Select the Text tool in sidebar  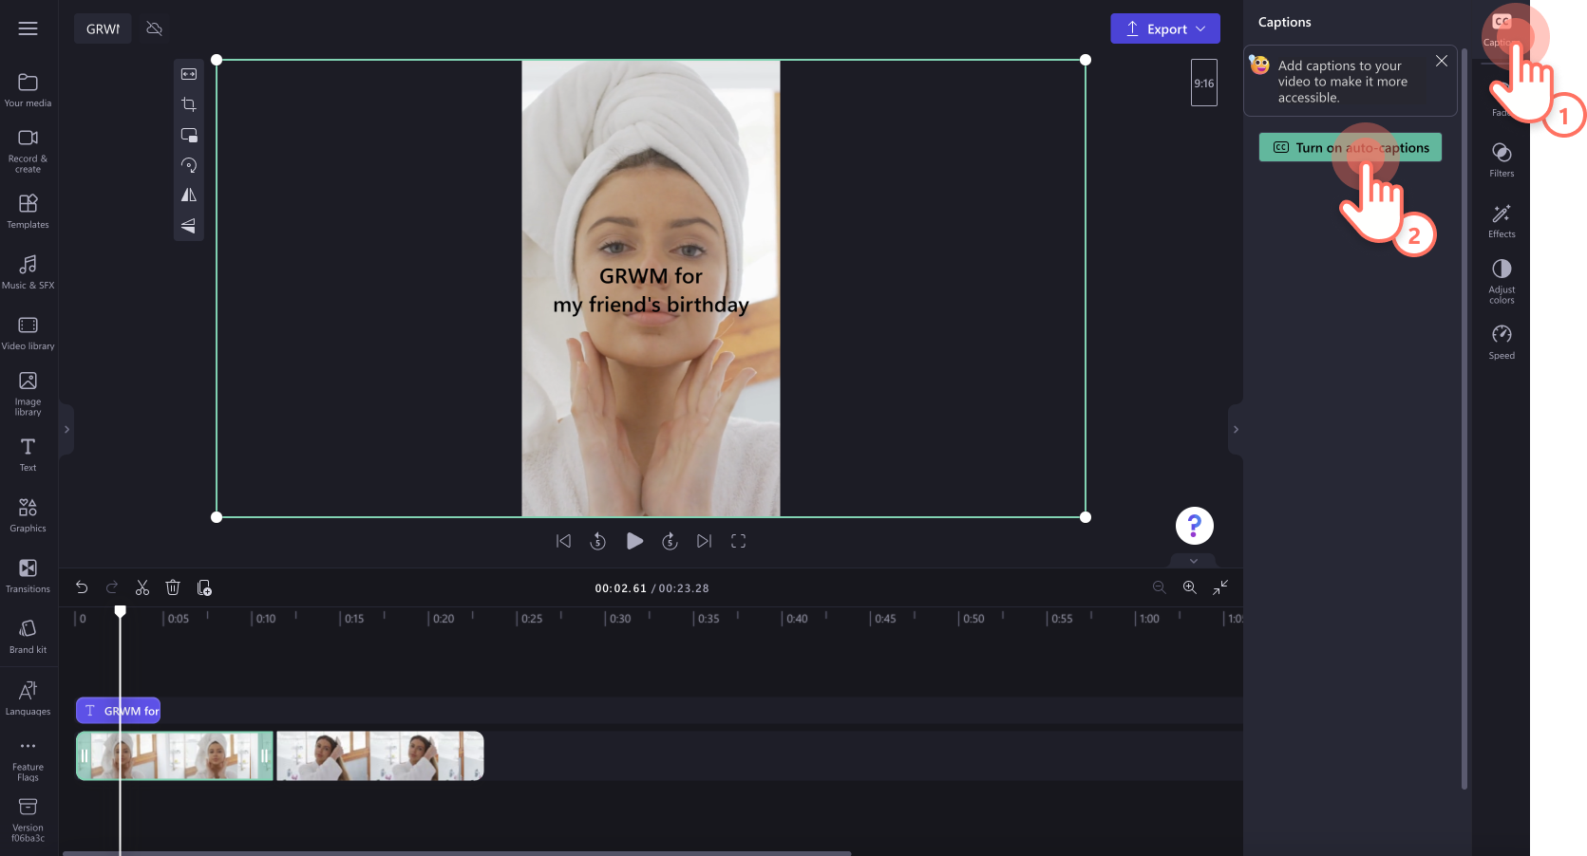coord(28,455)
